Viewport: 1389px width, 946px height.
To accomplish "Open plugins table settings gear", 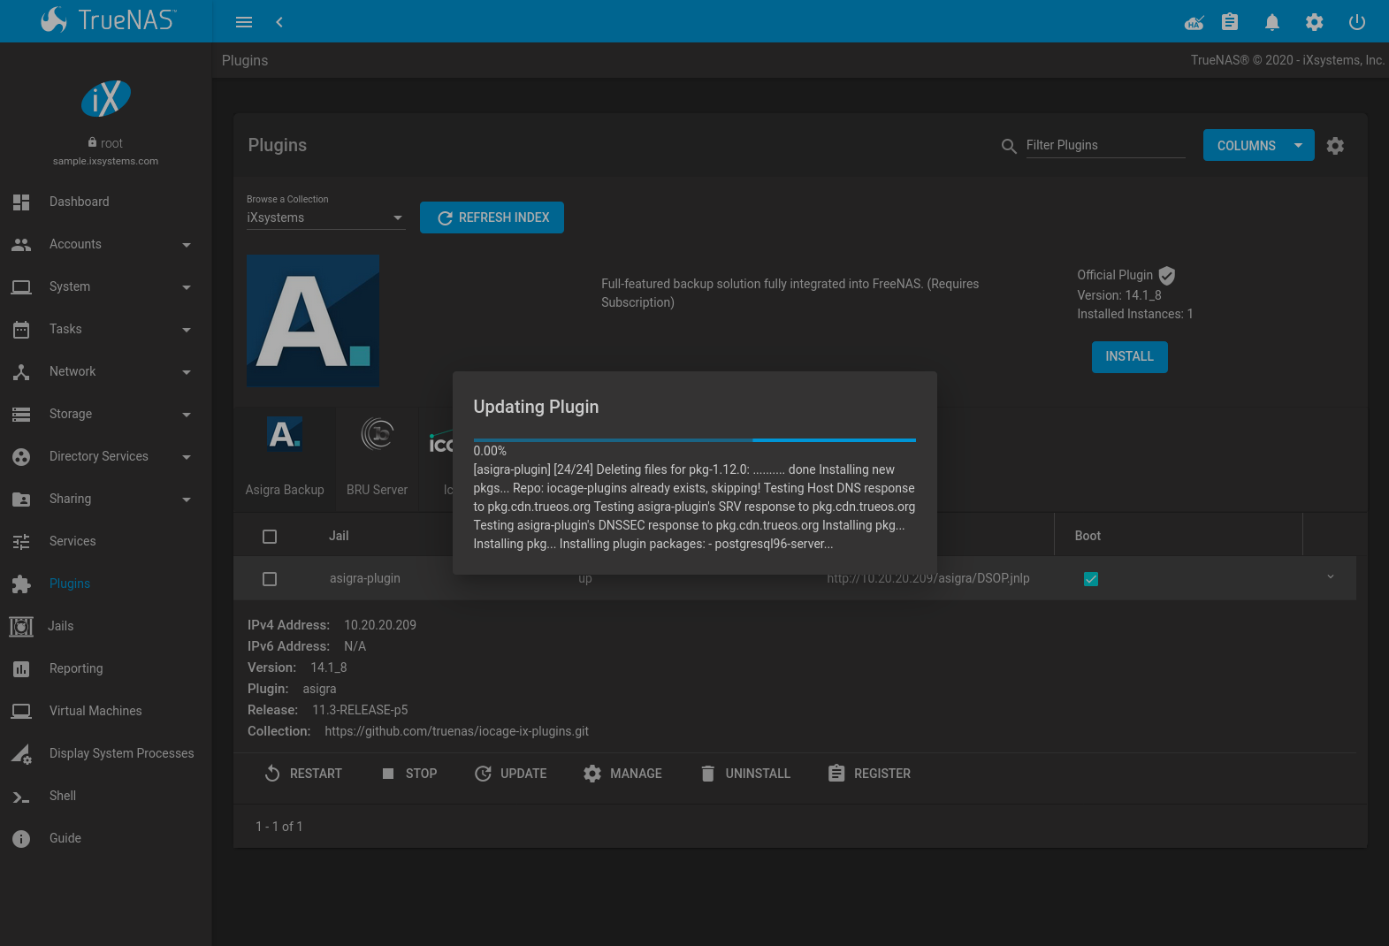I will click(x=1335, y=146).
